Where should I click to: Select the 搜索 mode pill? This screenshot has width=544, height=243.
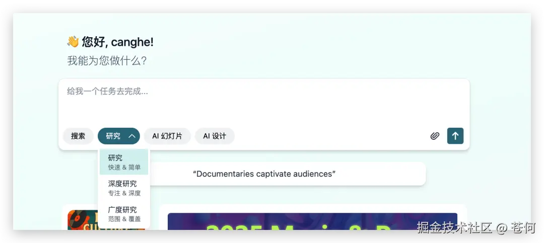coord(78,136)
